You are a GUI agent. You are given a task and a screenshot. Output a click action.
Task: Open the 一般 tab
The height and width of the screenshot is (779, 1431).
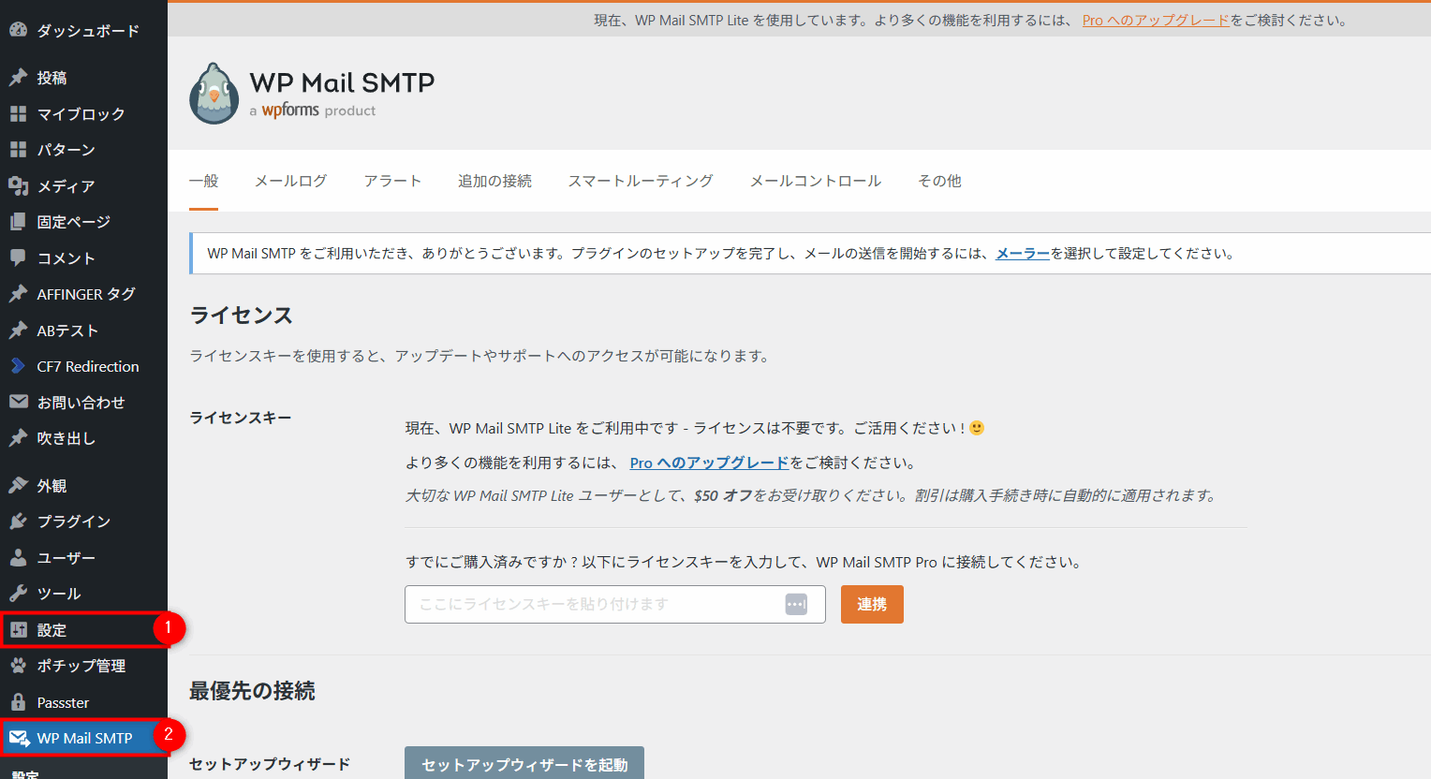203,181
